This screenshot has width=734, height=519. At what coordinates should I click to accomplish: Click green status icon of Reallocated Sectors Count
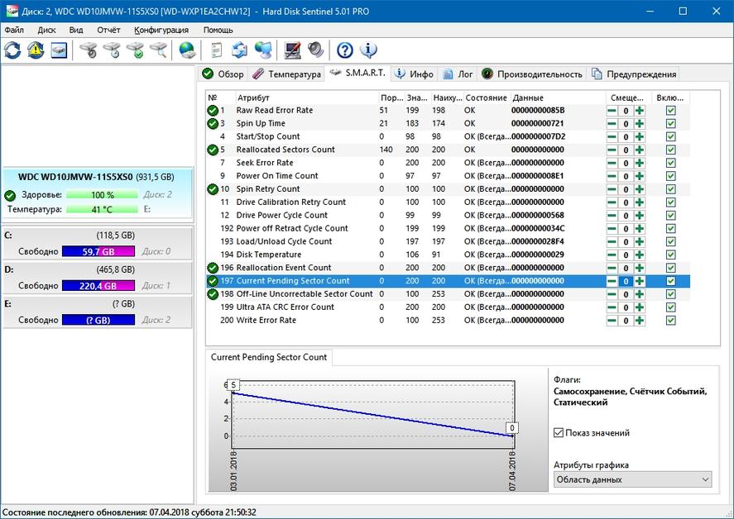pyautogui.click(x=213, y=150)
